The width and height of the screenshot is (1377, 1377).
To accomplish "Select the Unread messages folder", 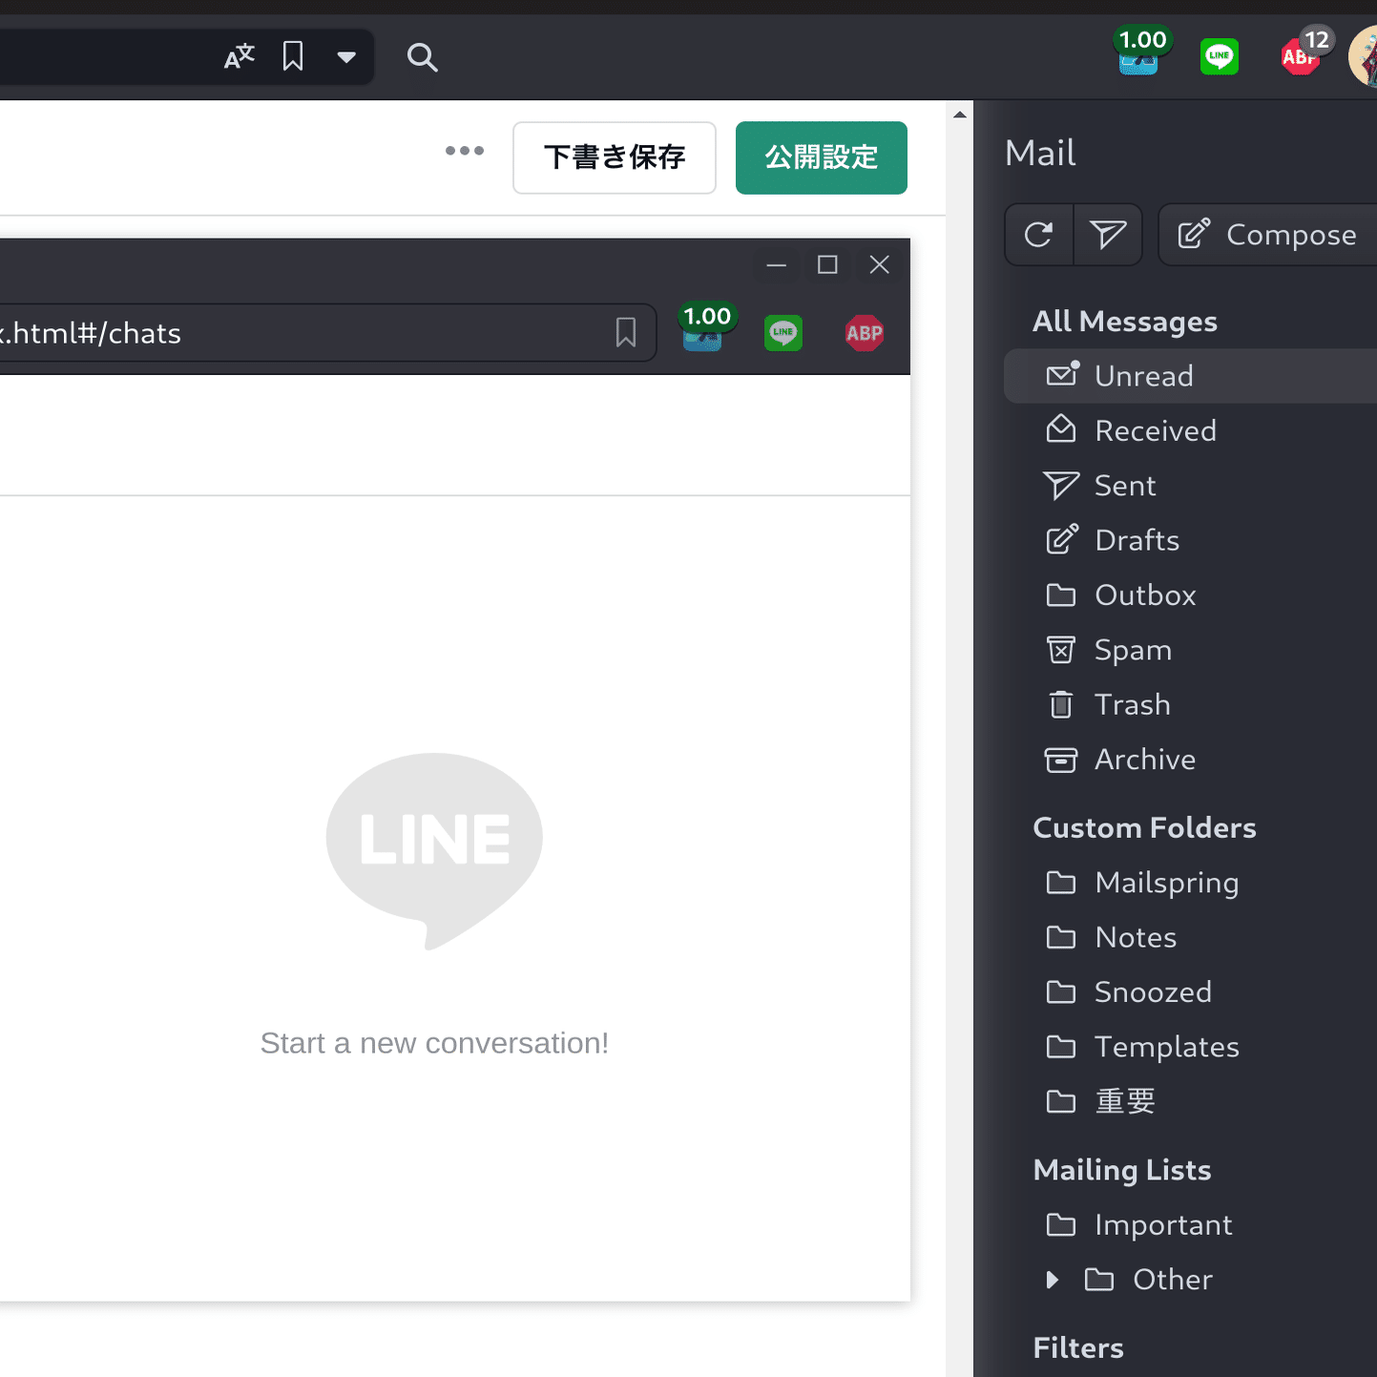I will 1190,376.
